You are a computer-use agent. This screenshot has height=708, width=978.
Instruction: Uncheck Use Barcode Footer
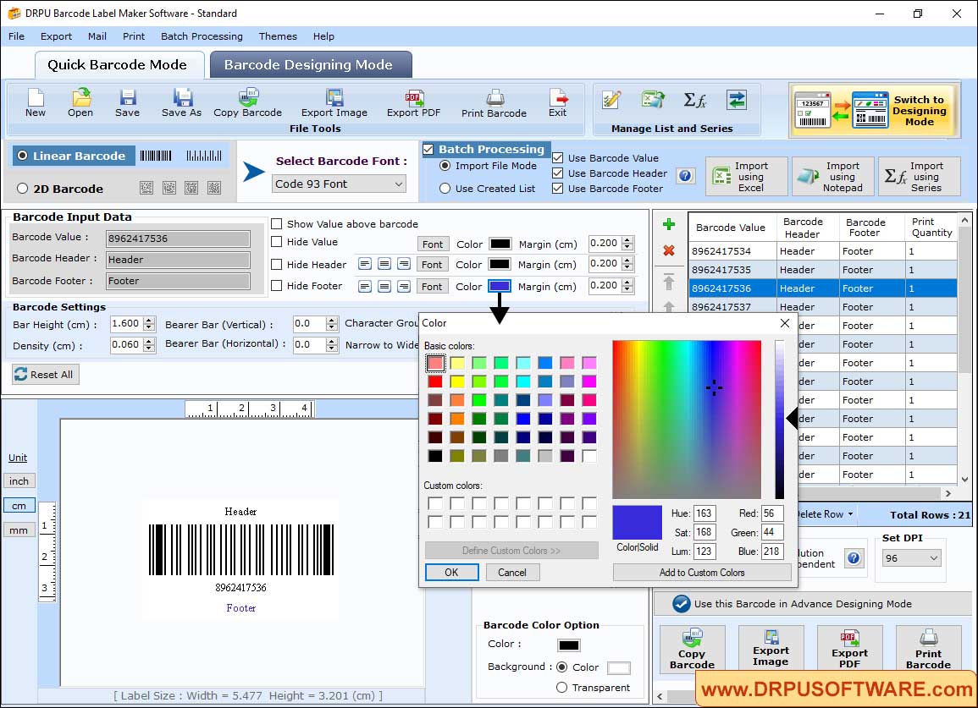coord(558,189)
